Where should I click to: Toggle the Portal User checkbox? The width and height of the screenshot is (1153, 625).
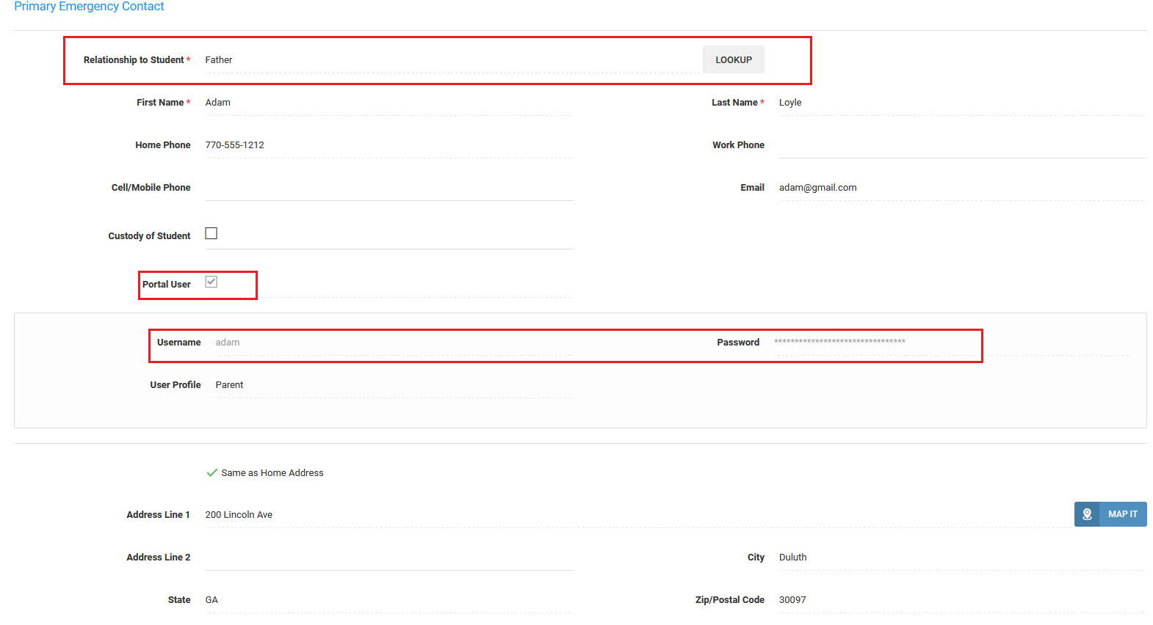(x=212, y=282)
